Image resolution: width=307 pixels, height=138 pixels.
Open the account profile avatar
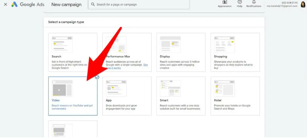pyautogui.click(x=303, y=4)
